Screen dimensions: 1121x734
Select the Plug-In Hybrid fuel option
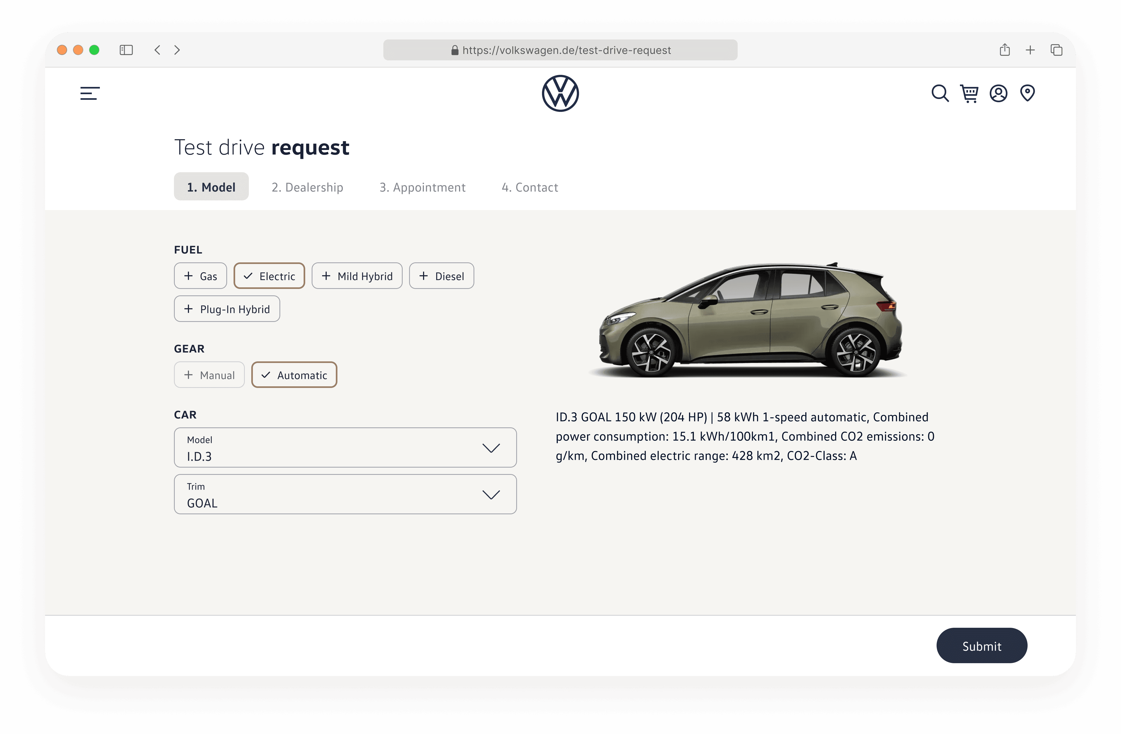tap(227, 309)
